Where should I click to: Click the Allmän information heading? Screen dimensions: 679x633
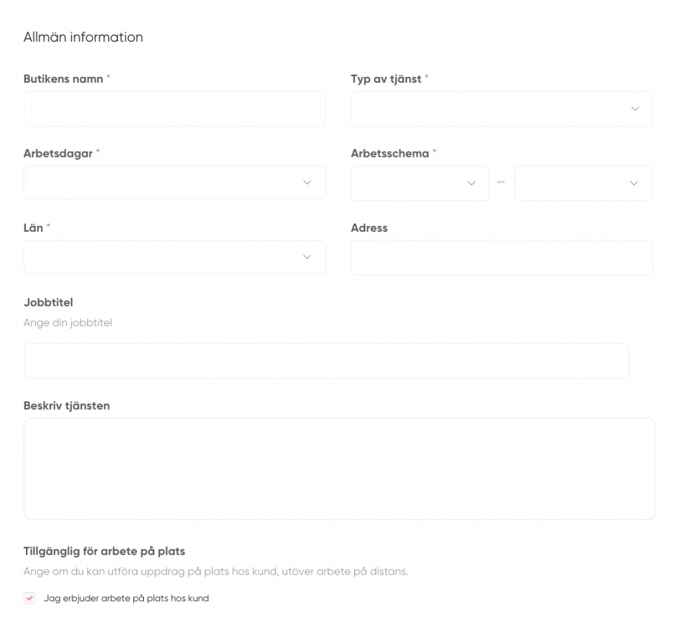pyautogui.click(x=83, y=37)
